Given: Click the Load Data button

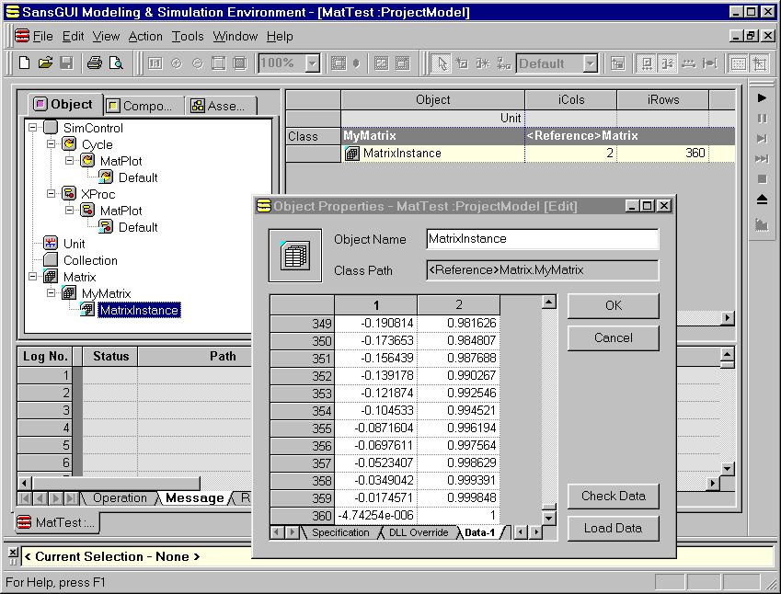Looking at the screenshot, I should click(613, 529).
